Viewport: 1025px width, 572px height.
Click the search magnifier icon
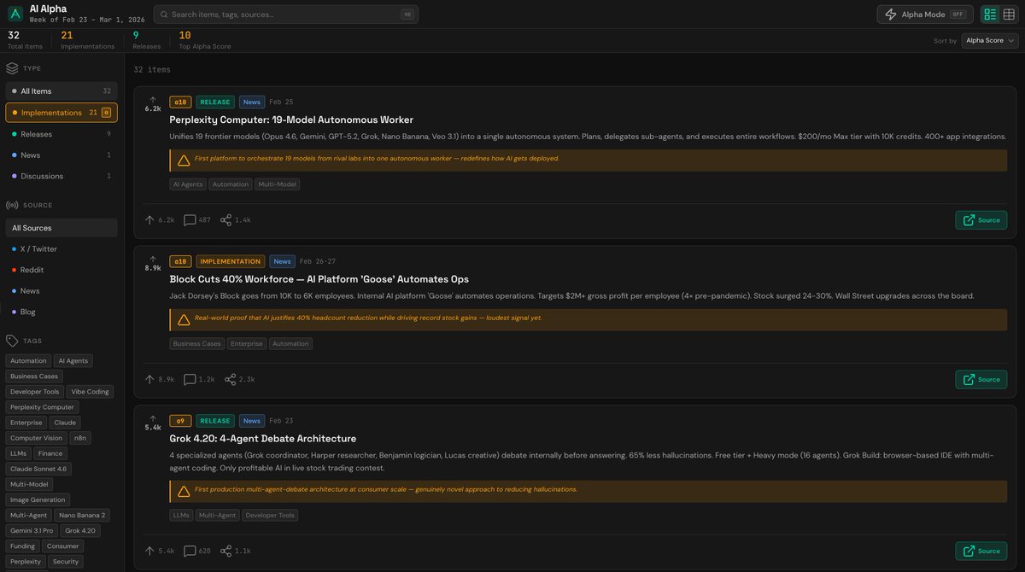tap(164, 15)
